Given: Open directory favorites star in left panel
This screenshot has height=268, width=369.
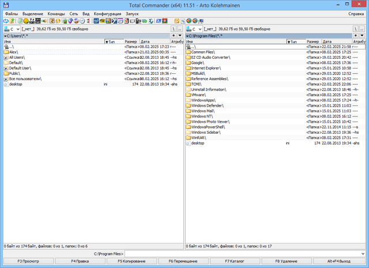Looking at the screenshot, I should [x=173, y=36].
